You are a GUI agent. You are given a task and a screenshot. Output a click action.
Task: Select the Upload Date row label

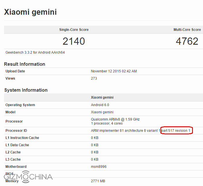pos(15,71)
